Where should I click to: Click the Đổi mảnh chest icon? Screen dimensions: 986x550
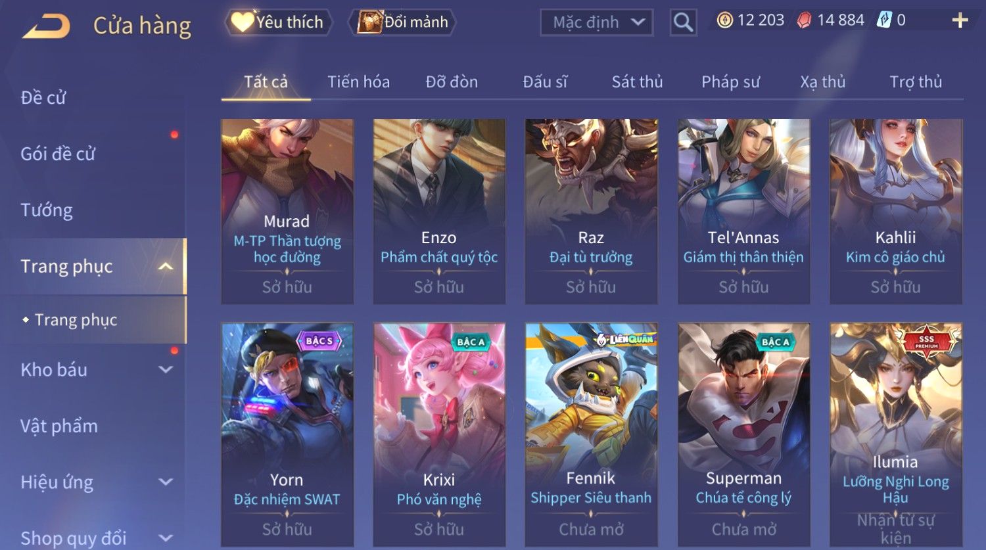click(x=369, y=22)
